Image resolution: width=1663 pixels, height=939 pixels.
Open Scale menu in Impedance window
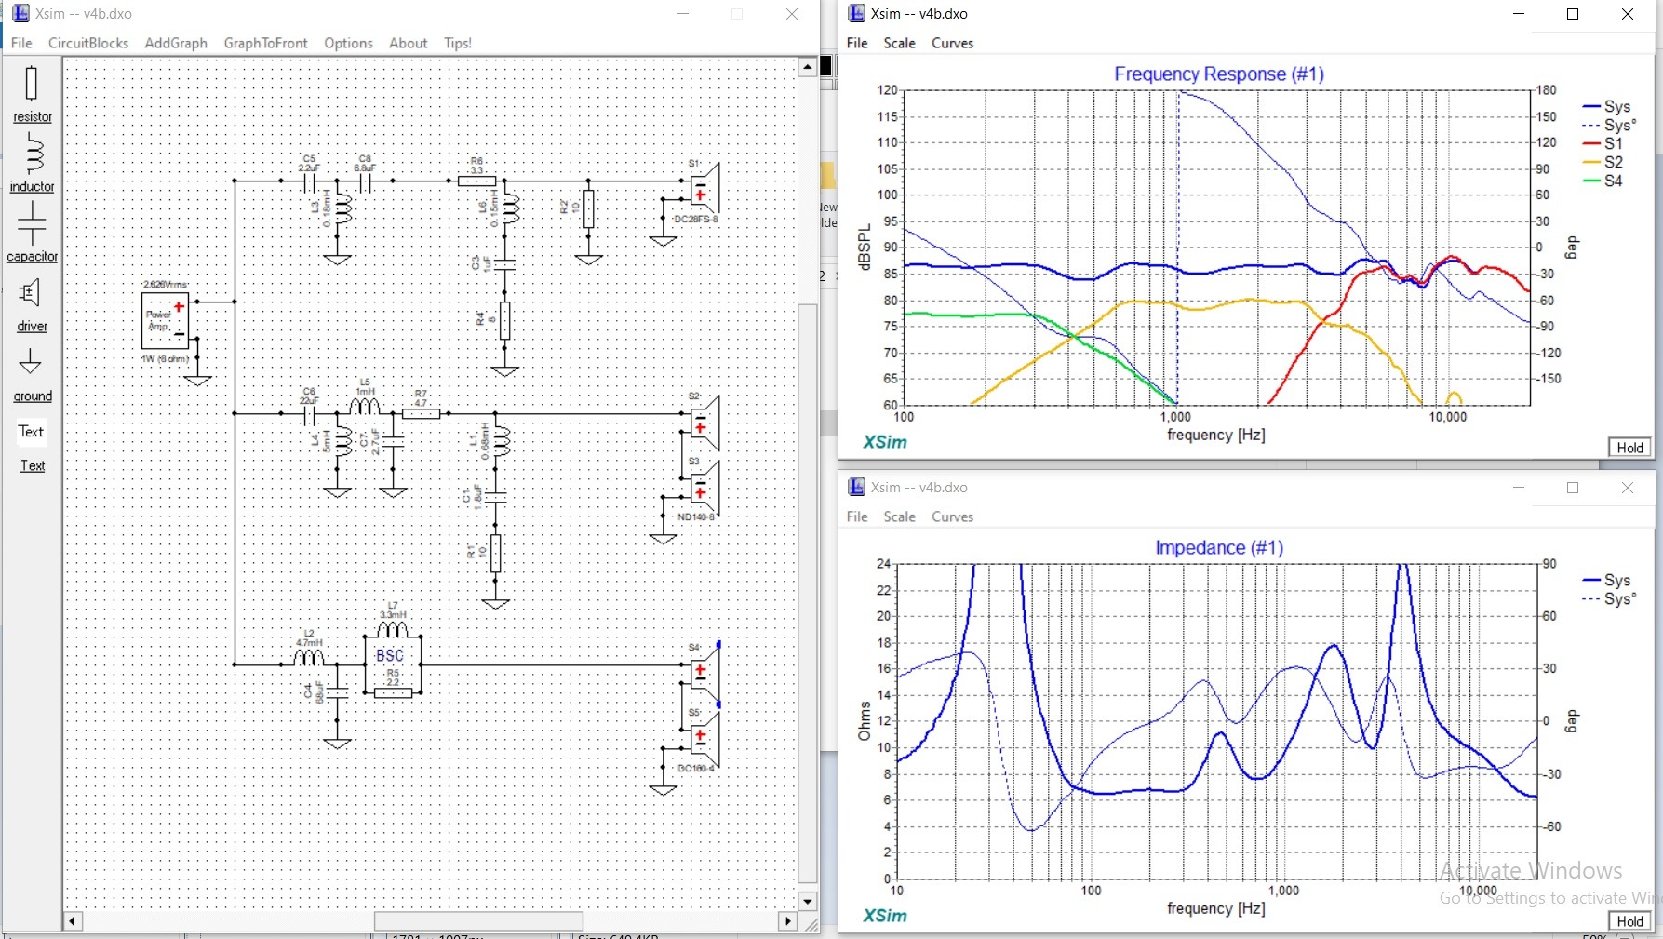pos(899,516)
